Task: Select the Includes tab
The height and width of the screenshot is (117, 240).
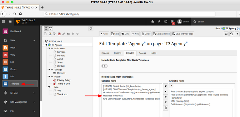Action: pos(130,53)
